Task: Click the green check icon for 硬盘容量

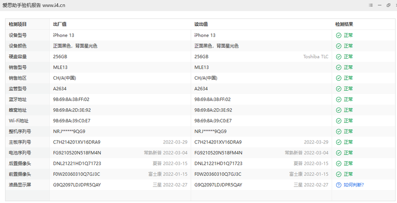Action: click(x=338, y=57)
